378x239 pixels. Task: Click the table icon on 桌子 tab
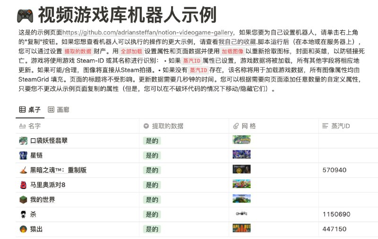click(x=22, y=110)
